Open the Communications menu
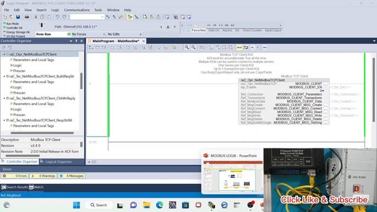 [77, 10]
